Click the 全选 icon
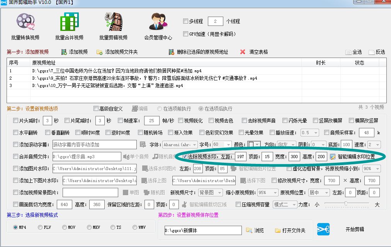The width and height of the screenshot is (391, 247). tap(348, 52)
